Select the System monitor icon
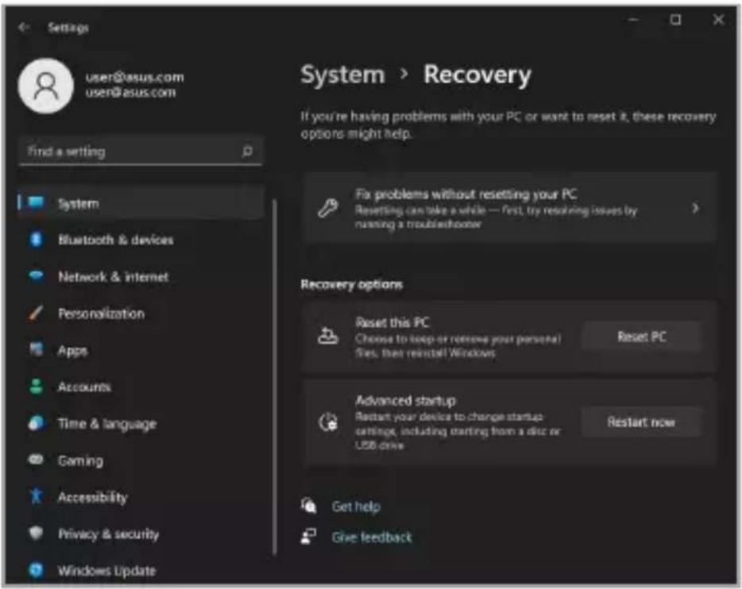This screenshot has height=589, width=742. point(36,202)
